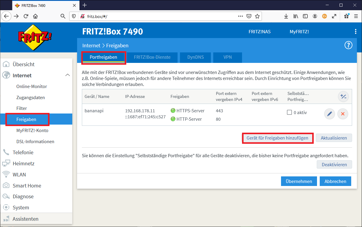Click the Deaktivieren button
The height and width of the screenshot is (227, 362).
pos(334,164)
